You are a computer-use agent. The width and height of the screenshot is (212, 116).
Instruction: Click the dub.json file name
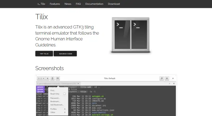(97, 108)
